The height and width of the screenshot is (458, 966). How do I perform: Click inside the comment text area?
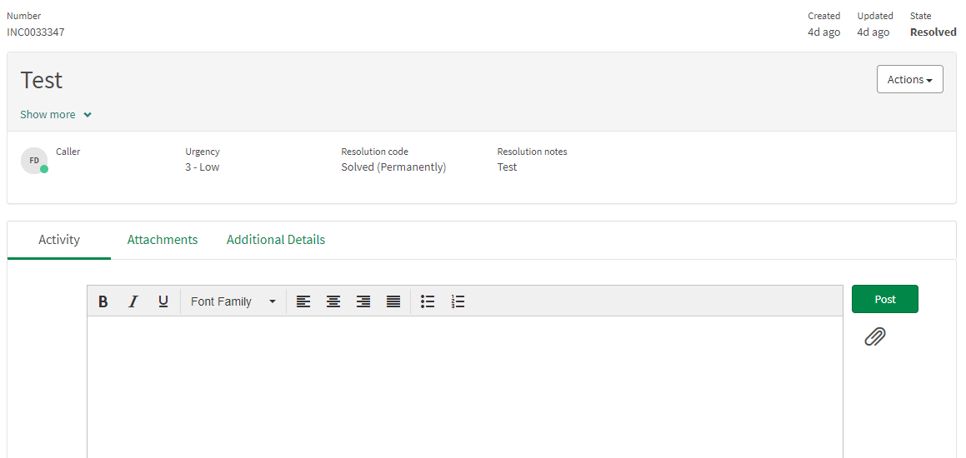point(465,386)
